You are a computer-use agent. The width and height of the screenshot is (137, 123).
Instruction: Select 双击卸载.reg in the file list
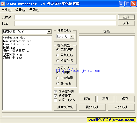[12, 54]
